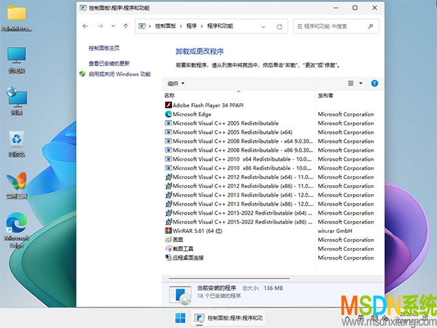Click the Control Panel icon in address bar
437x328 pixels.
142,26
